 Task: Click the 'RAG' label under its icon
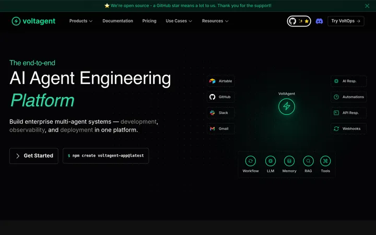(308, 171)
